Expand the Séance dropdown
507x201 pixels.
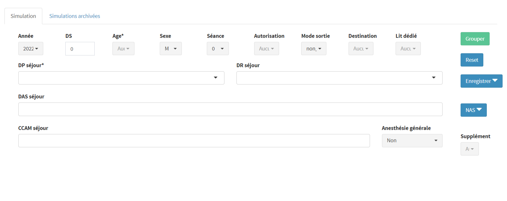click(218, 49)
